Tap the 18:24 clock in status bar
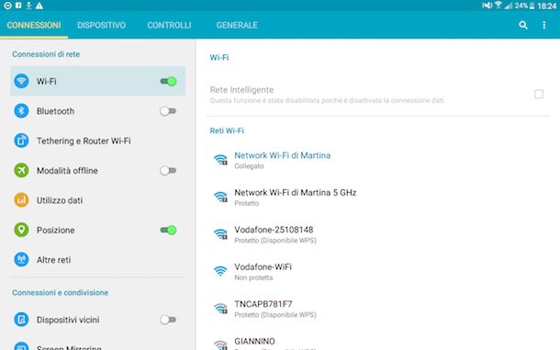This screenshot has width=560, height=350. point(547,6)
